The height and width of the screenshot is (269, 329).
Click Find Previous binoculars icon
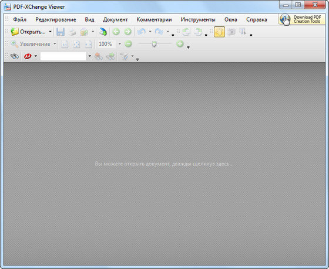(x=99, y=56)
